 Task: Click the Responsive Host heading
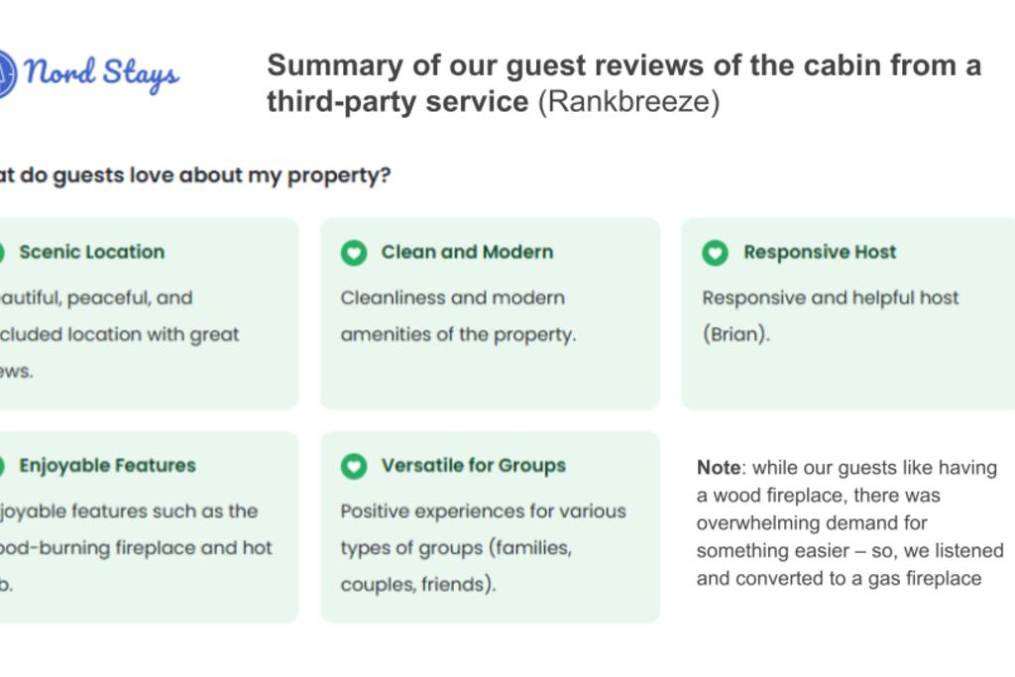[820, 252]
